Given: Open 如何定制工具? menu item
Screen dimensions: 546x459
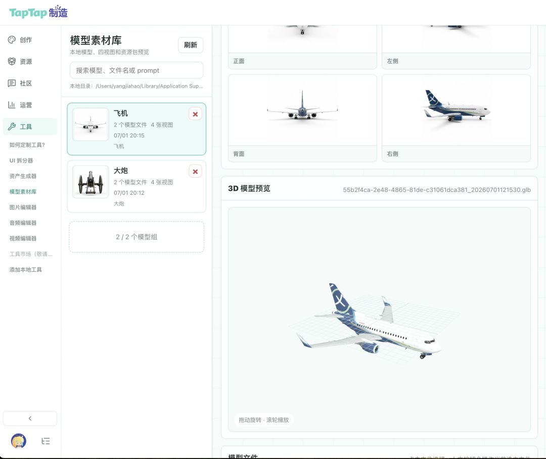Looking at the screenshot, I should click(27, 145).
